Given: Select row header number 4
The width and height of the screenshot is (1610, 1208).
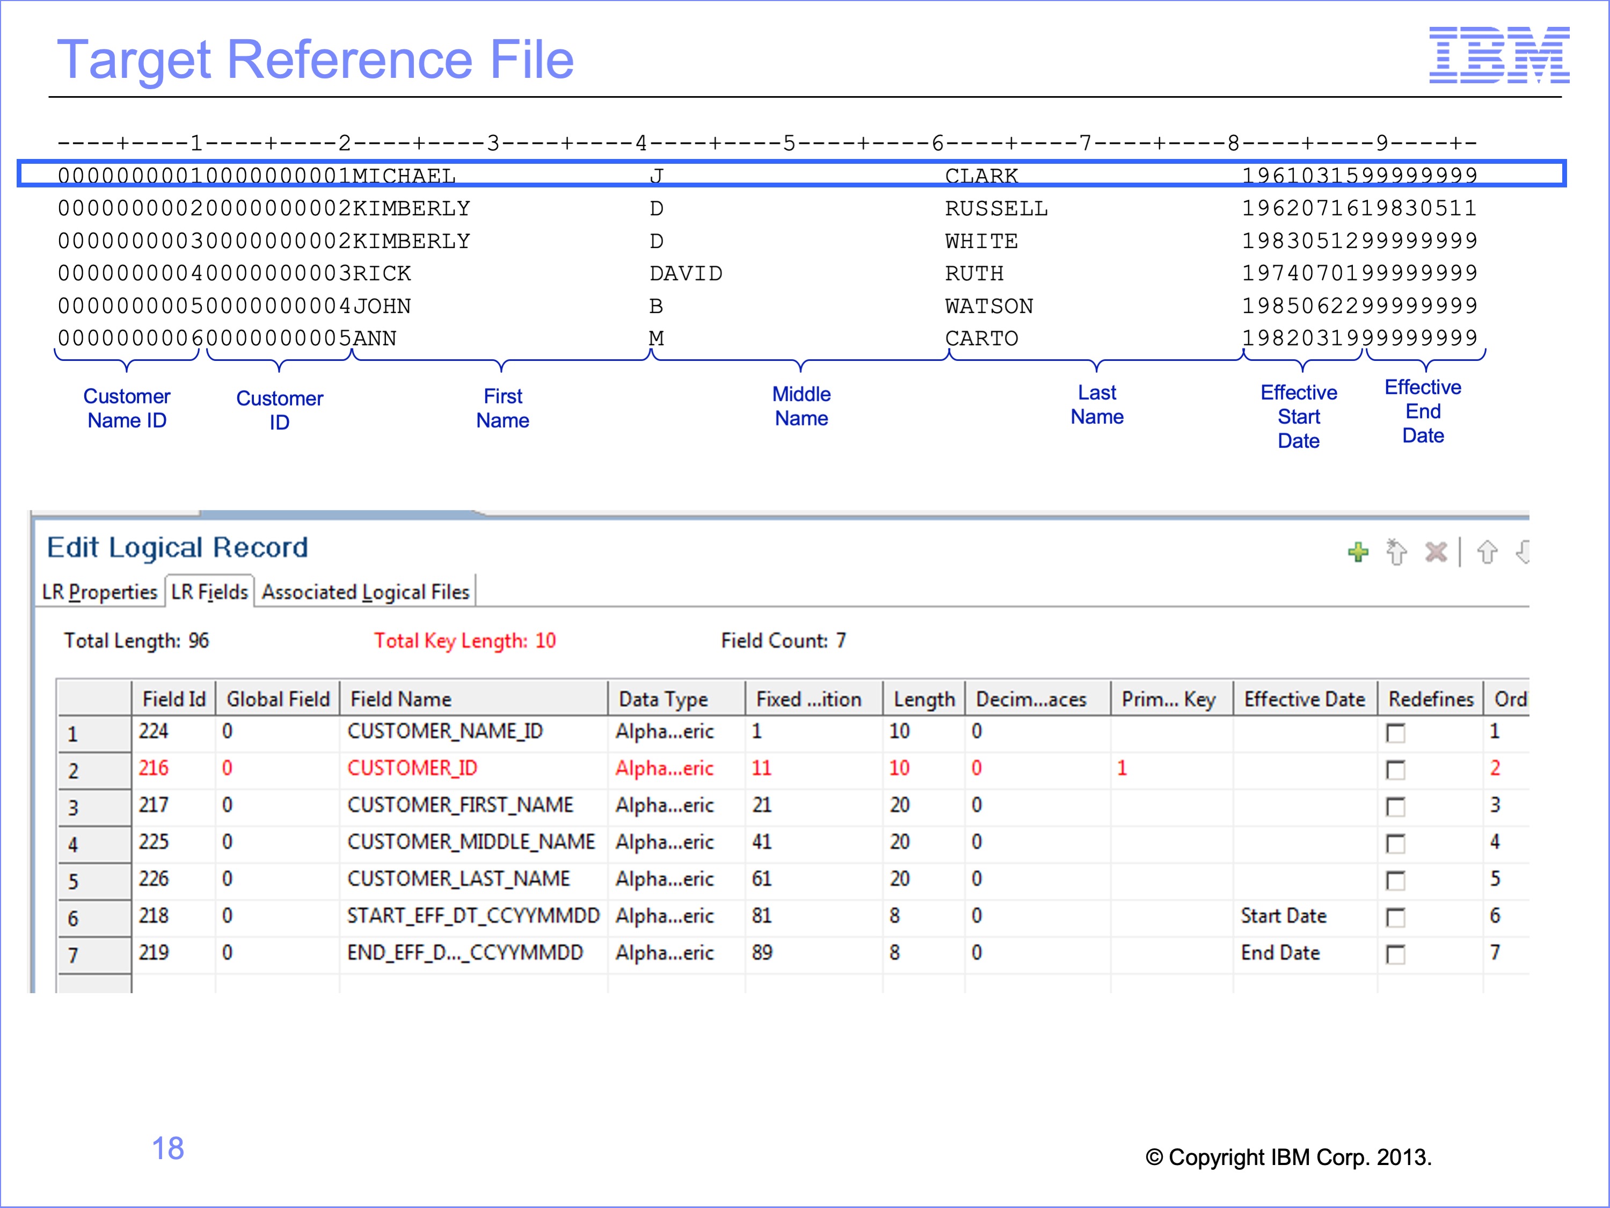Looking at the screenshot, I should coord(94,845).
